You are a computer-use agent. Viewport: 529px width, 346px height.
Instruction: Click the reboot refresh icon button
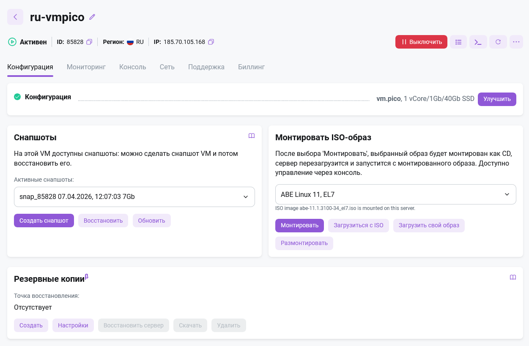point(498,42)
